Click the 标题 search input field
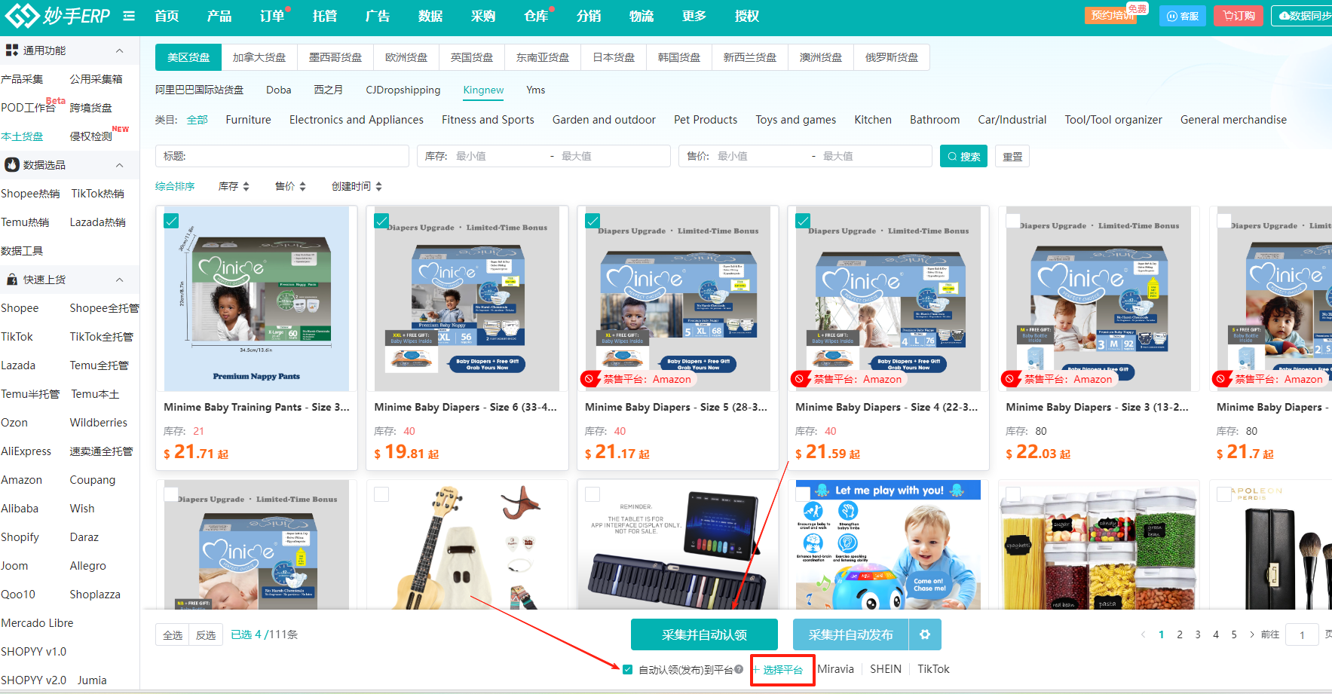The height and width of the screenshot is (694, 1332). coord(282,156)
